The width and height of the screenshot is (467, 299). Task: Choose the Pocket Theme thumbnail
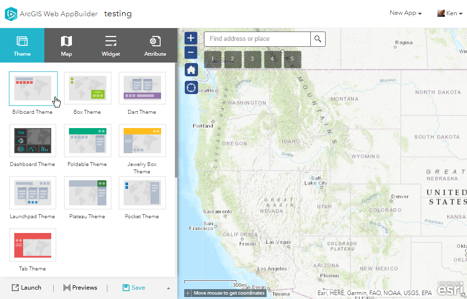[x=142, y=193]
